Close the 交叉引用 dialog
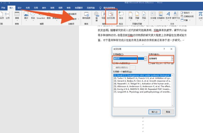This screenshot has width=203, height=133. [x=171, y=49]
